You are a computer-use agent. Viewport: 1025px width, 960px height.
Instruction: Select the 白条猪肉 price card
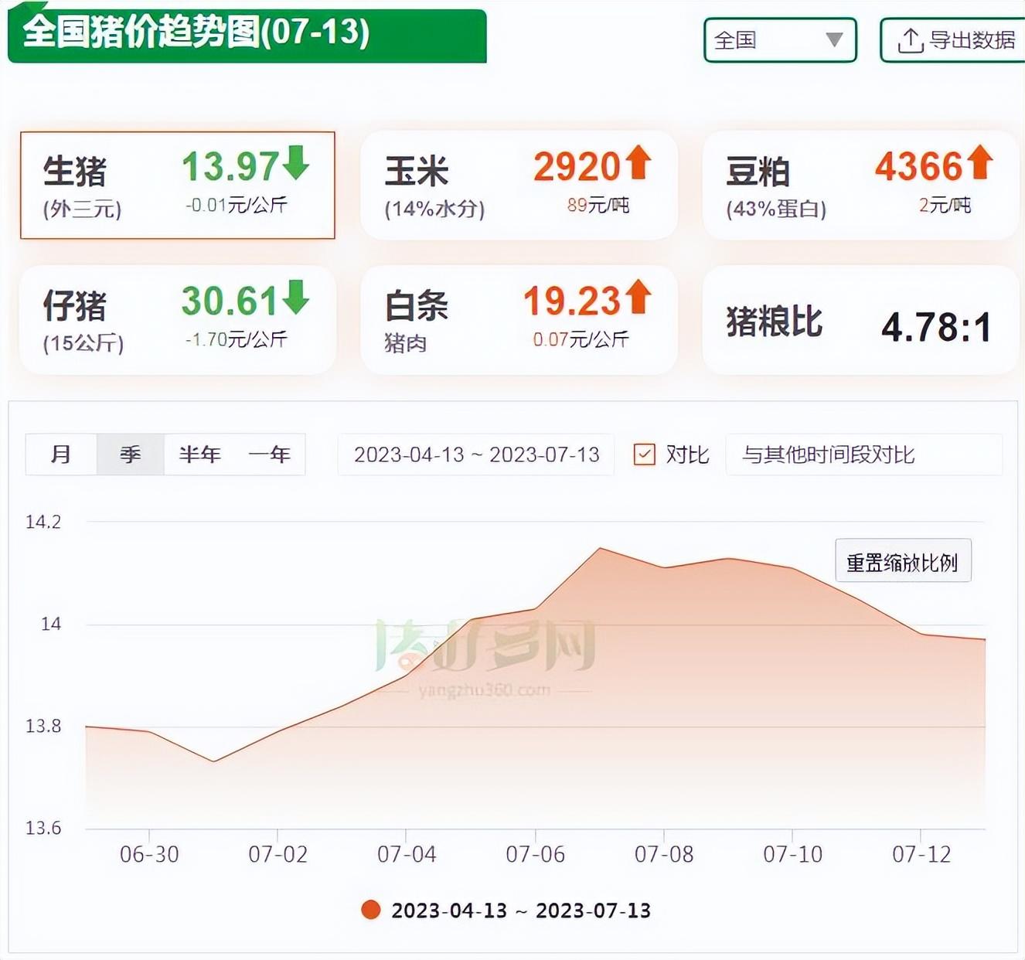519,320
